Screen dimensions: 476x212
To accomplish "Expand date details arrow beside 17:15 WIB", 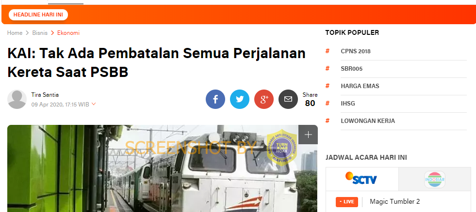I will (x=94, y=104).
